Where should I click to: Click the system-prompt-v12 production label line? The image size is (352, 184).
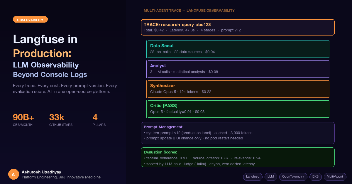[x=198, y=133]
